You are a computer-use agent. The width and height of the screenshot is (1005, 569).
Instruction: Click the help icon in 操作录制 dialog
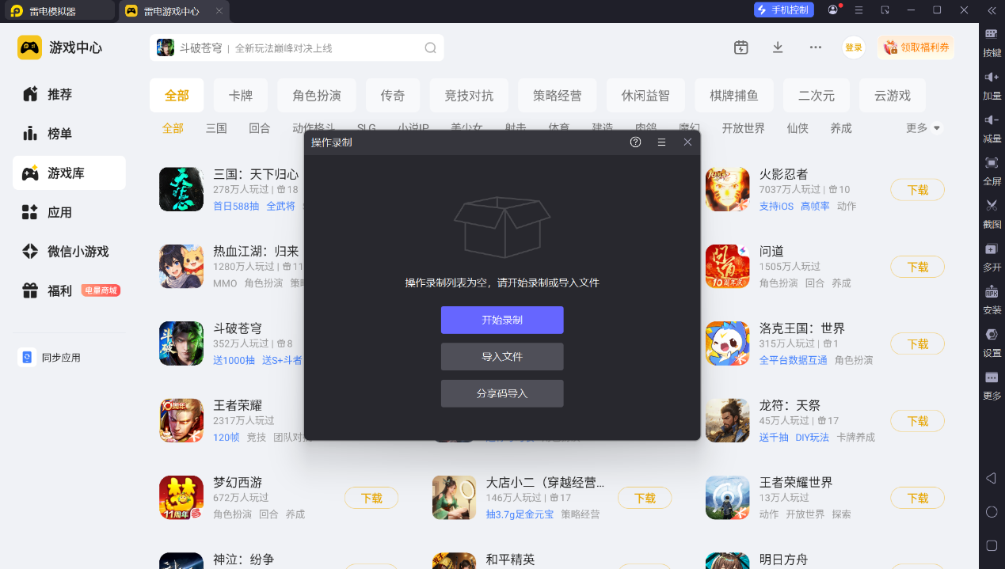[635, 142]
